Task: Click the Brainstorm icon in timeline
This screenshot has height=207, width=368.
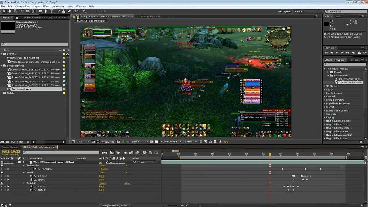Action: (144, 153)
